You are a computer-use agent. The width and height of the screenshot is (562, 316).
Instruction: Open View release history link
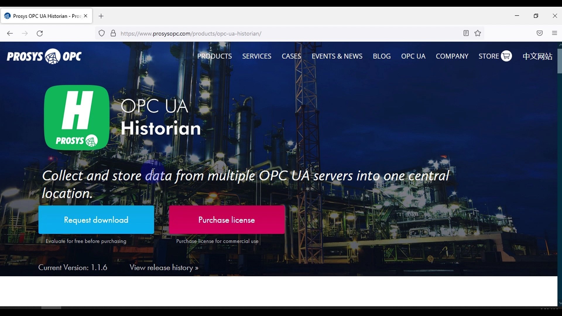click(164, 268)
